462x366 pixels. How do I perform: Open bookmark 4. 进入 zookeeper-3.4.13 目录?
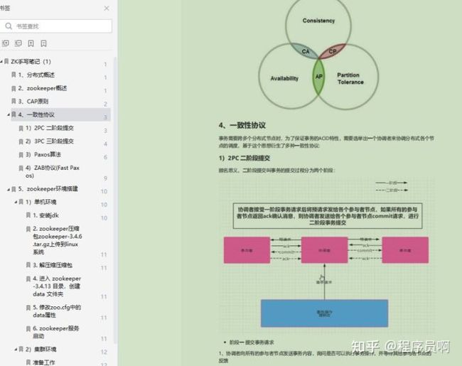coord(57,286)
